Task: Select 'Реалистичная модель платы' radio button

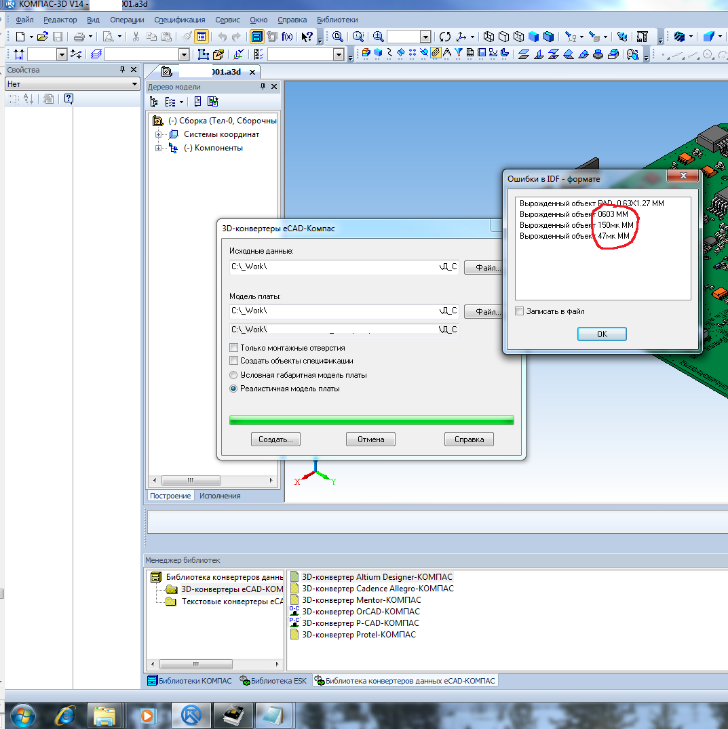Action: point(233,389)
